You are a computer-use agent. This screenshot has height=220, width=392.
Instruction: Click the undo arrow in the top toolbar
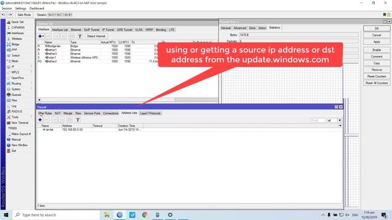tap(3, 15)
